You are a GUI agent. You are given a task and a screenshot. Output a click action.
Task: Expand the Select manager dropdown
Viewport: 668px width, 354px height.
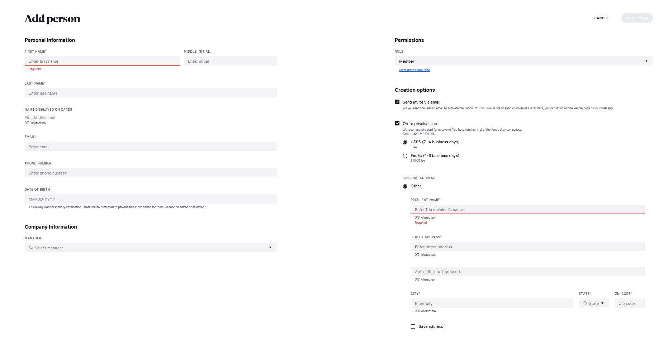[270, 248]
